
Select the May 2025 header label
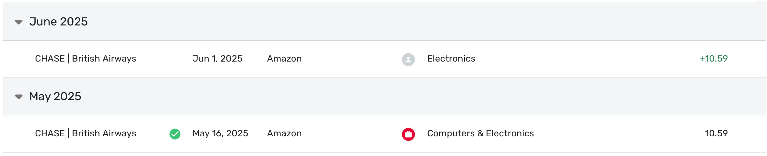click(x=55, y=96)
